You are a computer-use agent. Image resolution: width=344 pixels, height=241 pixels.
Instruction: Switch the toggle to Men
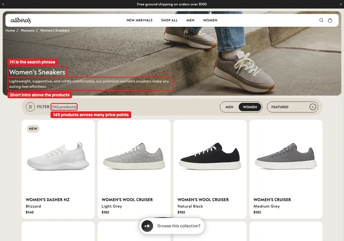[229, 107]
